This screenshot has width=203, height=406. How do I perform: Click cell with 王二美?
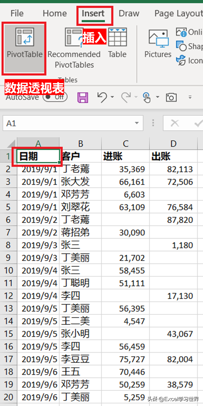(80, 321)
